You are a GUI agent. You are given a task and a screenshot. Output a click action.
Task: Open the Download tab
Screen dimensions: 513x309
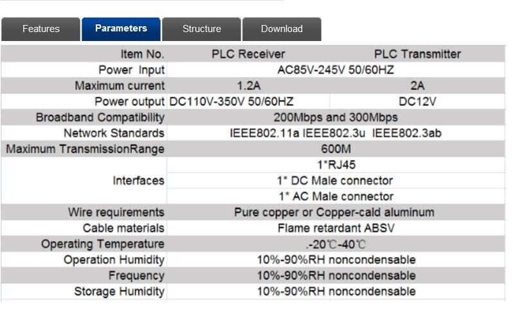[x=282, y=29]
